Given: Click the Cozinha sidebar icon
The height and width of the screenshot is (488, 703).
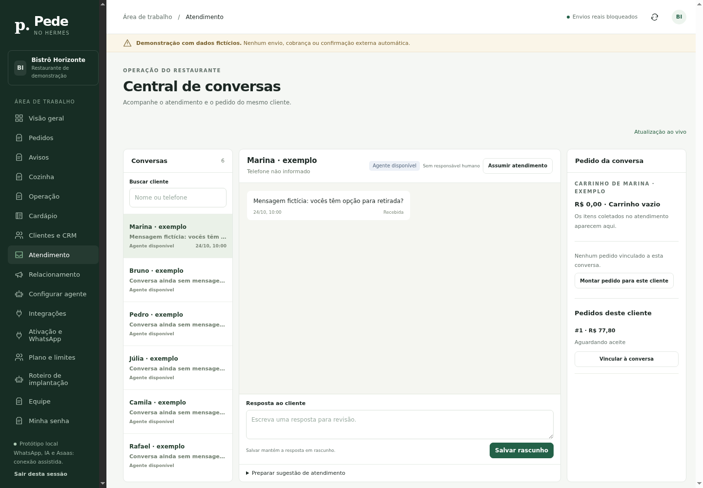Looking at the screenshot, I should [x=19, y=177].
